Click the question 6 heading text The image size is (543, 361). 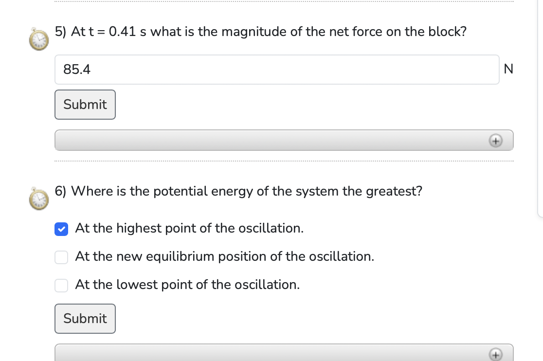238,191
